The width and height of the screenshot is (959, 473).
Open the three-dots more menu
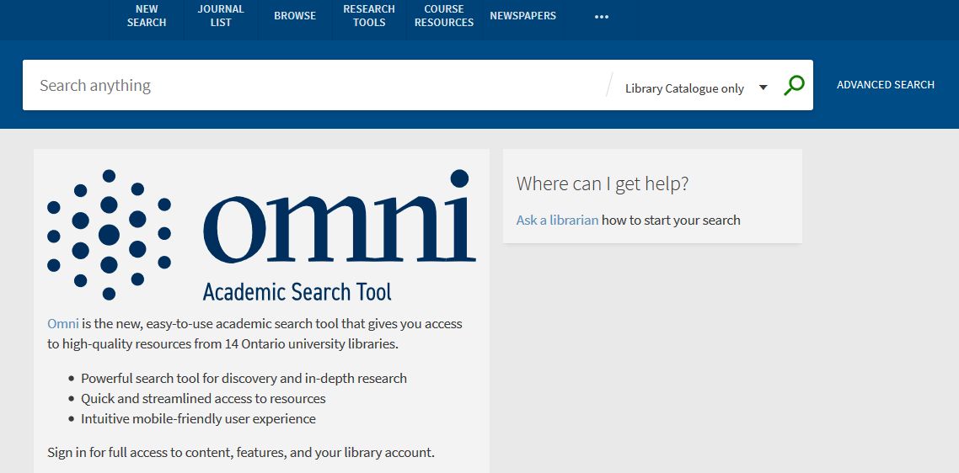[x=602, y=17]
